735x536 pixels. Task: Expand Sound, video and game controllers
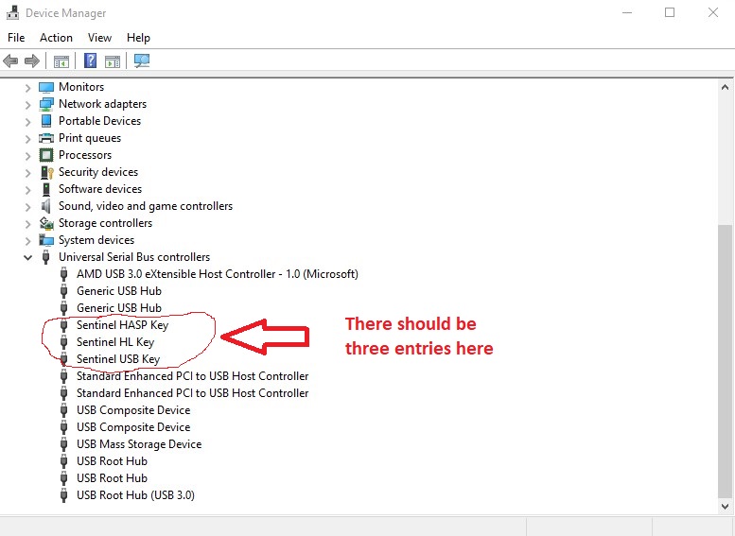coord(27,207)
